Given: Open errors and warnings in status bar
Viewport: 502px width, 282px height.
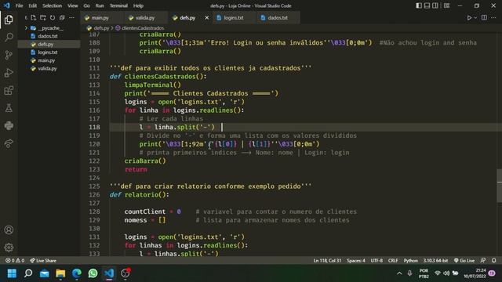Looking at the screenshot, I should pos(15,261).
